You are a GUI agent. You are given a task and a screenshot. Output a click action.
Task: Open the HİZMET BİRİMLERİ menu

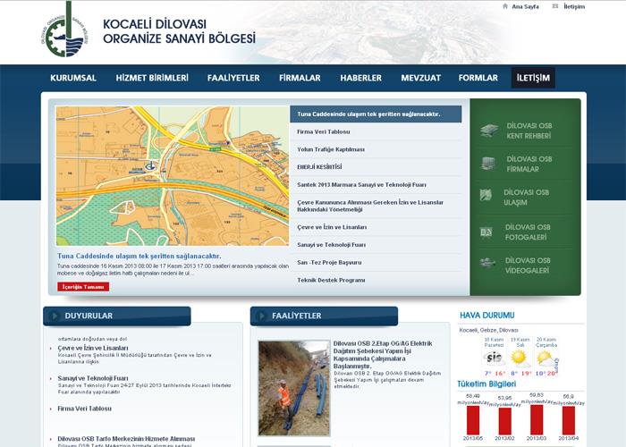[x=152, y=78]
